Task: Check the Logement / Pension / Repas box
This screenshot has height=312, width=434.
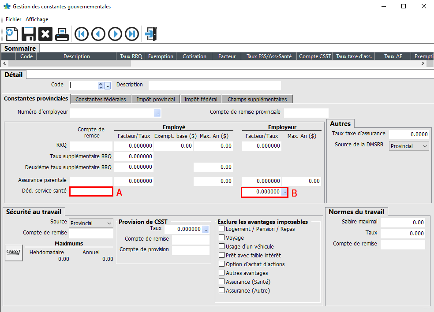Action: [222, 229]
